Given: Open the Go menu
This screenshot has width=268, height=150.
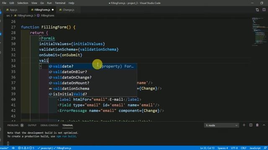Looking at the screenshot, I should [42, 3].
